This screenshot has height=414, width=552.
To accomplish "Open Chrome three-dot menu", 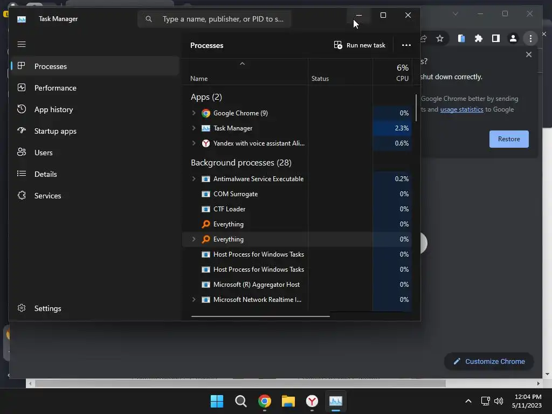I will [x=530, y=38].
